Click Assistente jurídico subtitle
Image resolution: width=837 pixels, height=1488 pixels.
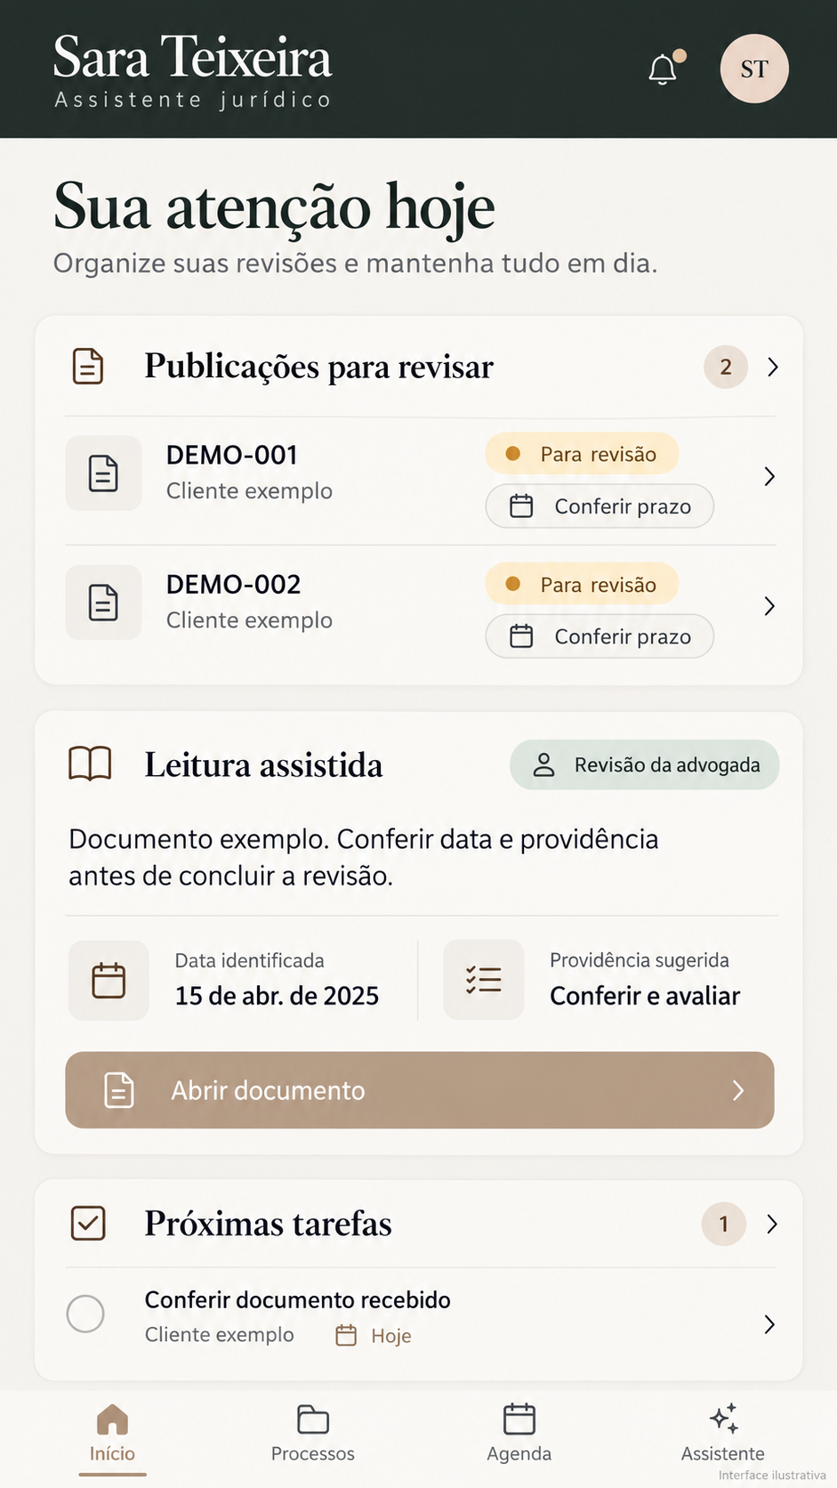coord(193,100)
